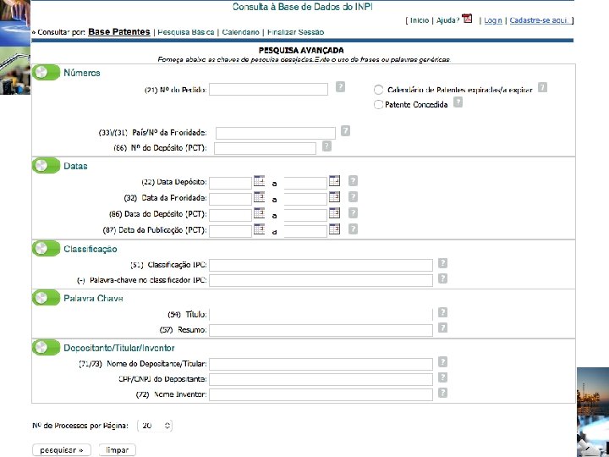Focus the Data da Publicação (PCT) start field
This screenshot has height=457, width=609.
[231, 231]
